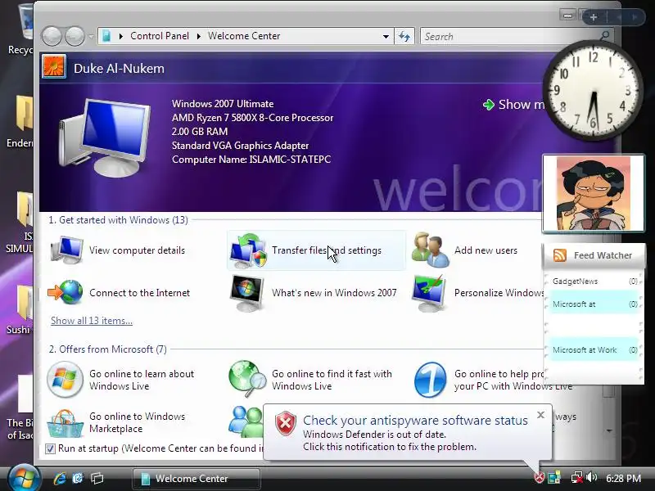Image resolution: width=655 pixels, height=491 pixels.
Task: Click the network status tray icon
Action: pyautogui.click(x=577, y=478)
